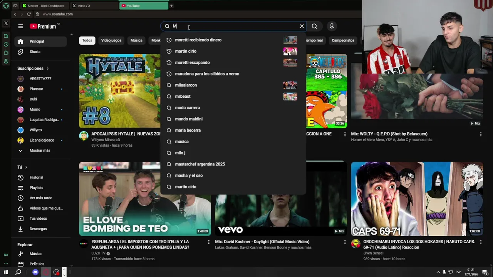Choose suggestion maradona para los silbidos
The height and width of the screenshot is (277, 493).
(x=233, y=74)
